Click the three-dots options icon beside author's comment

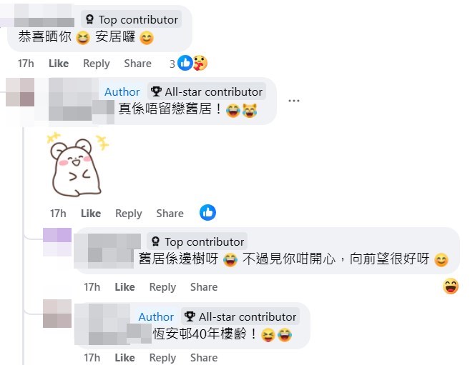pos(293,101)
